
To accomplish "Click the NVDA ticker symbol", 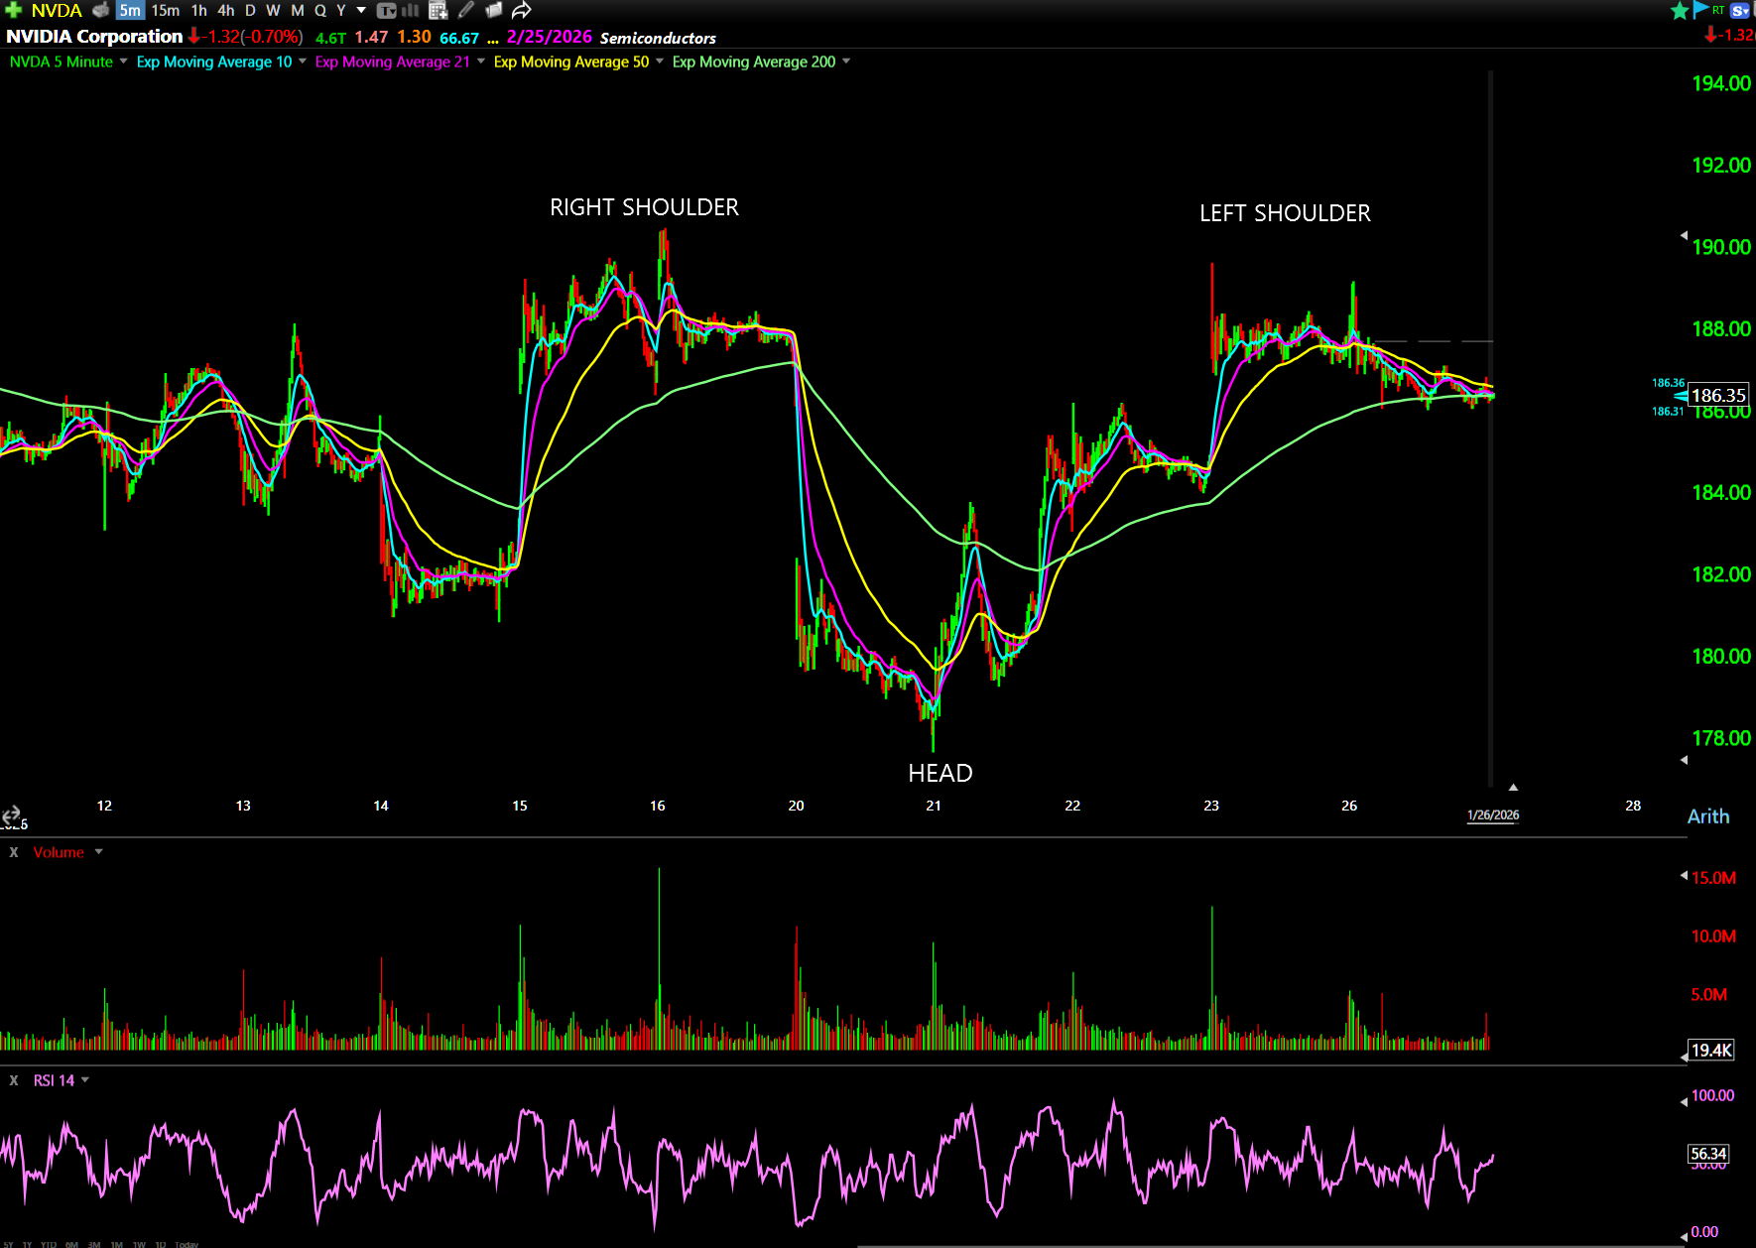I will tap(57, 11).
